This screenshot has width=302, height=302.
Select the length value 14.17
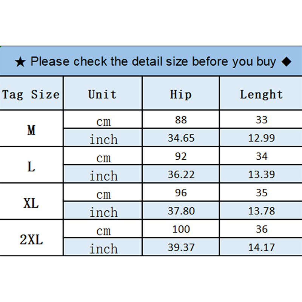pyautogui.click(x=261, y=248)
